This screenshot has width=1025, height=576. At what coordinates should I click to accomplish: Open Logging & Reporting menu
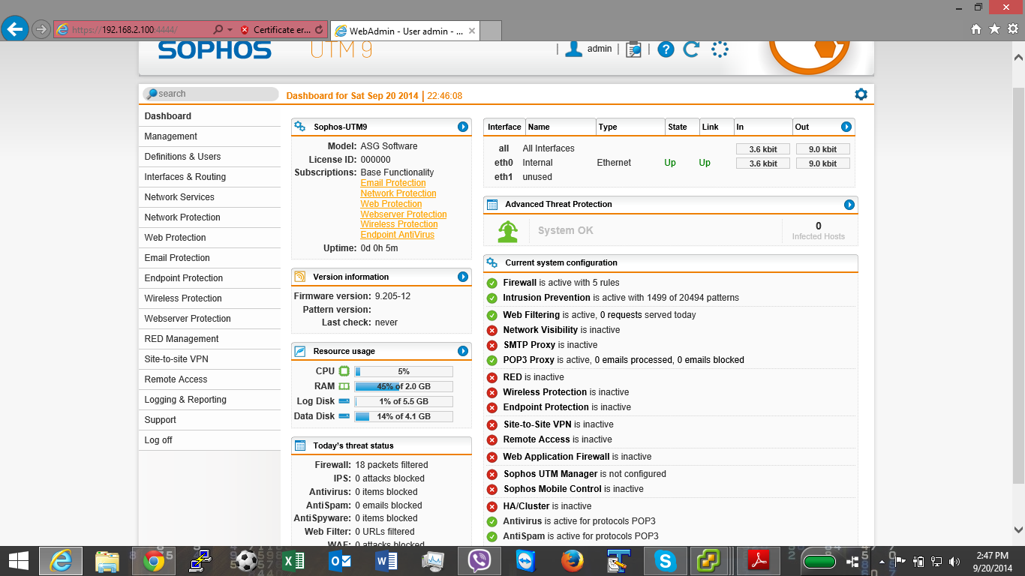(x=210, y=400)
